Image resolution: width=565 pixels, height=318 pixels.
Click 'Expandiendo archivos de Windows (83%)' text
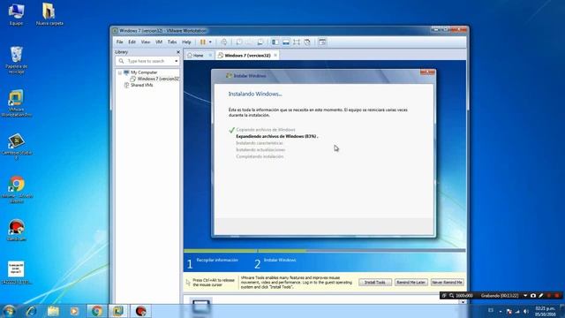point(276,136)
